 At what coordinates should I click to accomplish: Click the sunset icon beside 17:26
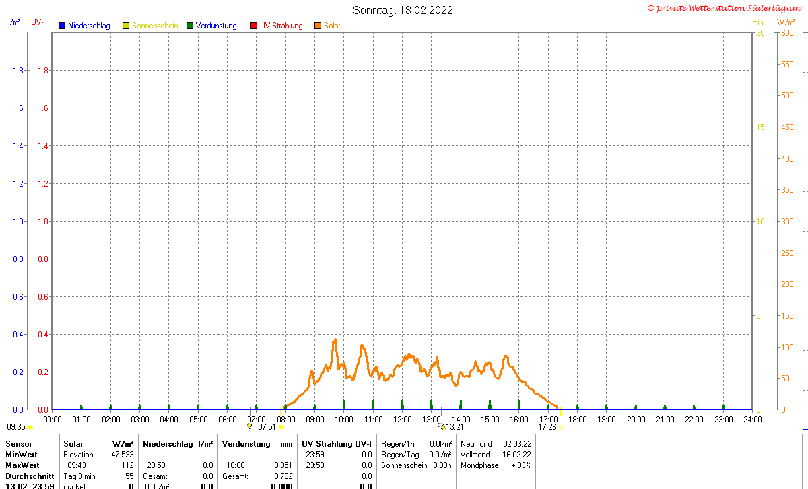pos(560,427)
